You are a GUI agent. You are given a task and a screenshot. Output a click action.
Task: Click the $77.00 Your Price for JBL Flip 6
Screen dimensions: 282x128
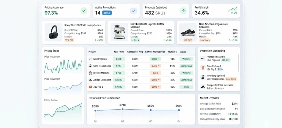coord(119,87)
